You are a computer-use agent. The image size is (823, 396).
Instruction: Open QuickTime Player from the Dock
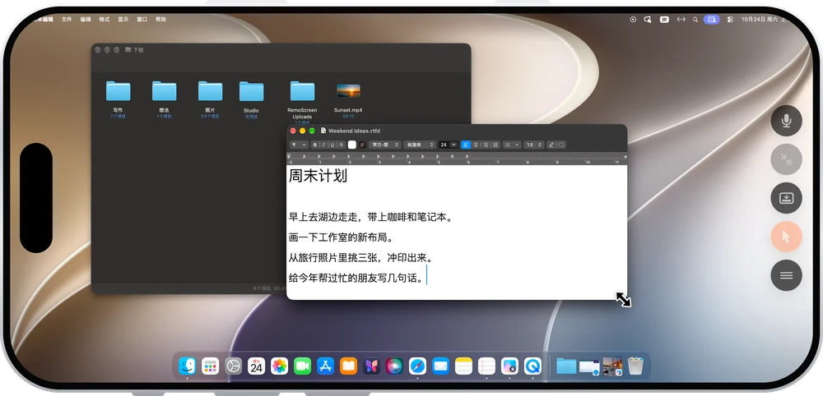tap(532, 366)
